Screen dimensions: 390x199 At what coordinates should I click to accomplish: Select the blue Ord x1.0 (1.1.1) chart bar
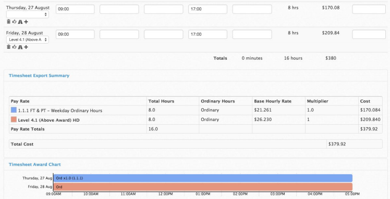(203, 178)
